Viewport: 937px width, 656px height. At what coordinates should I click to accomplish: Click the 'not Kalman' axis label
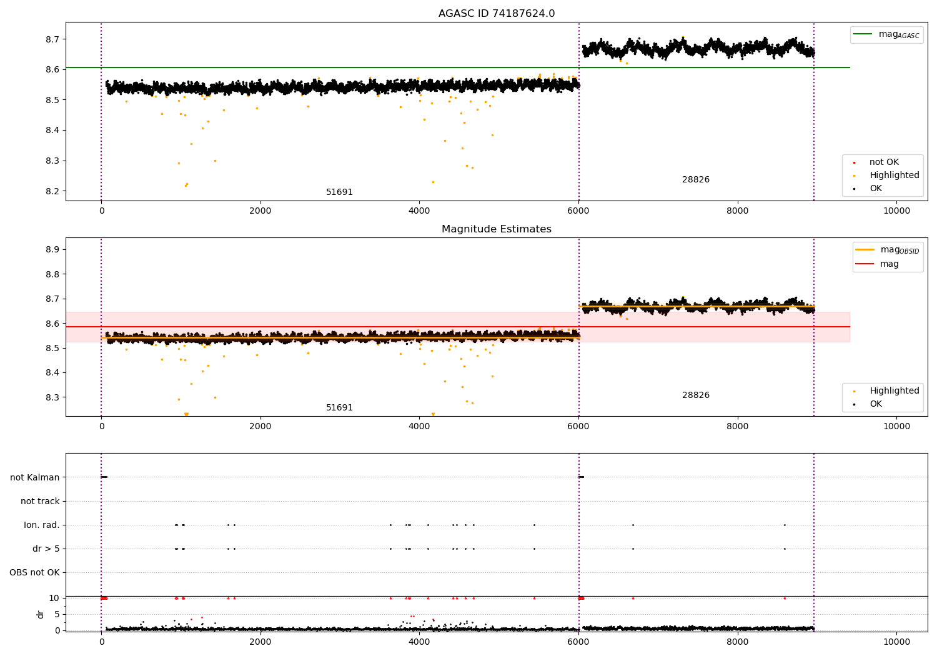tap(35, 477)
